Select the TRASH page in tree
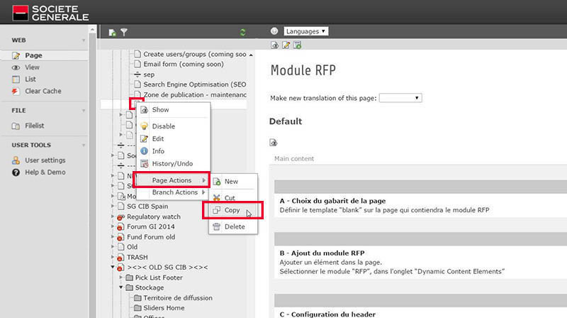 click(137, 257)
